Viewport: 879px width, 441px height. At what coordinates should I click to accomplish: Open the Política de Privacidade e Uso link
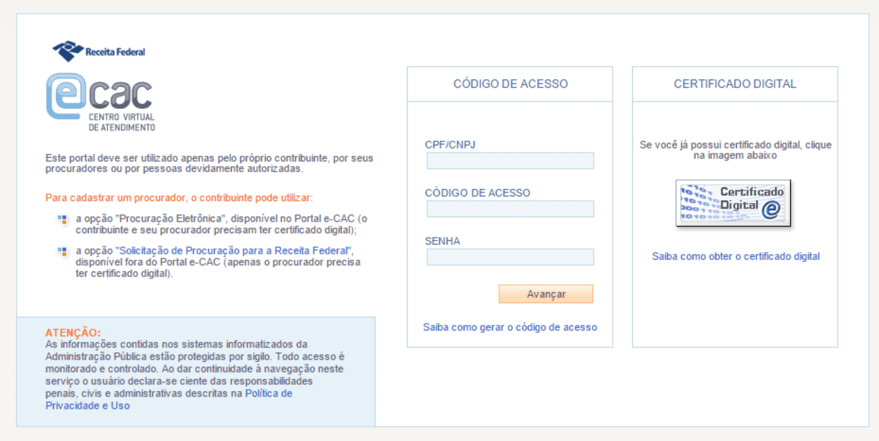(x=169, y=399)
